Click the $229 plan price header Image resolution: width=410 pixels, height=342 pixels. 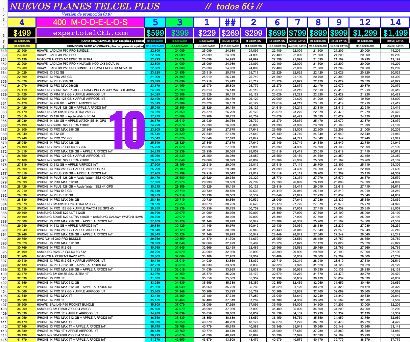coord(207,33)
